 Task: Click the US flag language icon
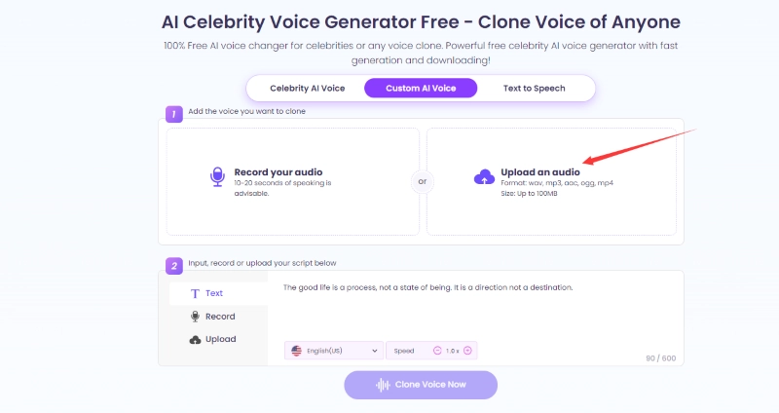(x=296, y=351)
